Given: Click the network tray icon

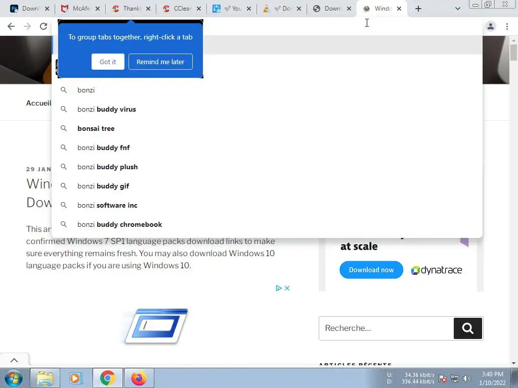Looking at the screenshot, I should coord(455,378).
